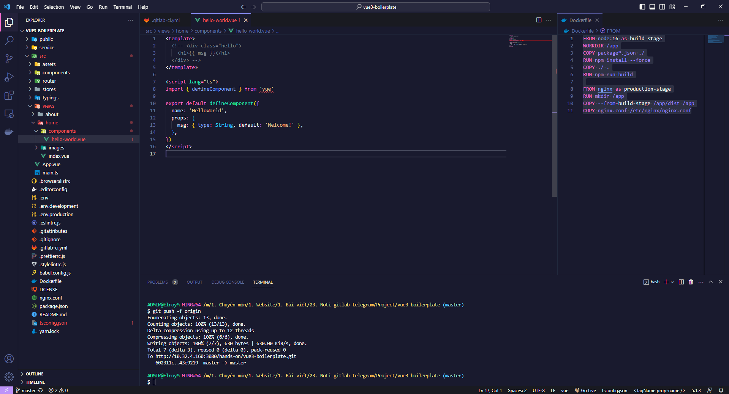
Task: Close the hello-world.vue tab
Action: pyautogui.click(x=246, y=20)
